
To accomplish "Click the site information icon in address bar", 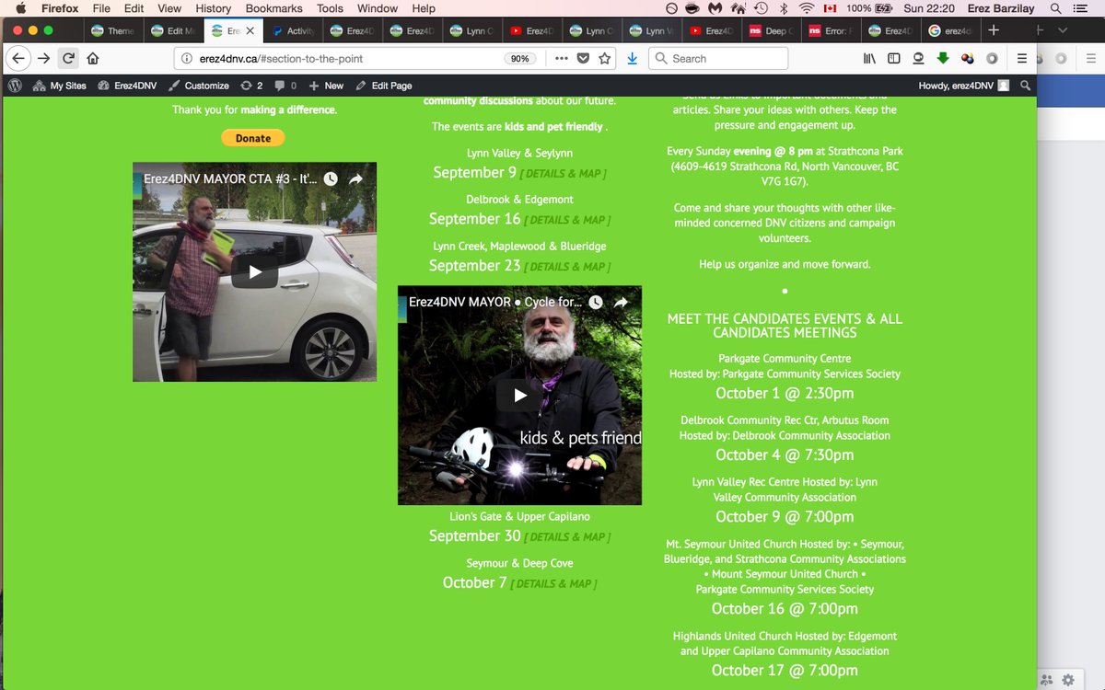I will (187, 59).
